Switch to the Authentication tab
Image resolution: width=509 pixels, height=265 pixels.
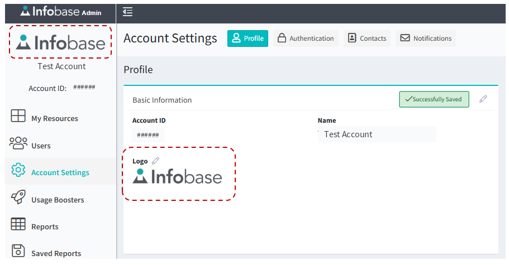306,38
